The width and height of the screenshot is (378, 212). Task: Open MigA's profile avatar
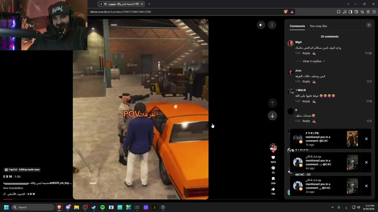click(x=290, y=43)
